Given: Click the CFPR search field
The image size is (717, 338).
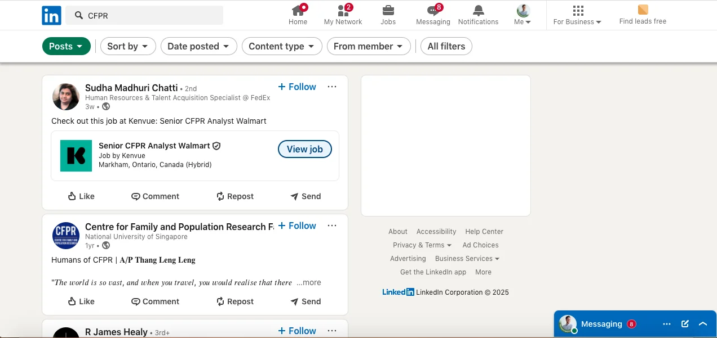Looking at the screenshot, I should pos(144,16).
